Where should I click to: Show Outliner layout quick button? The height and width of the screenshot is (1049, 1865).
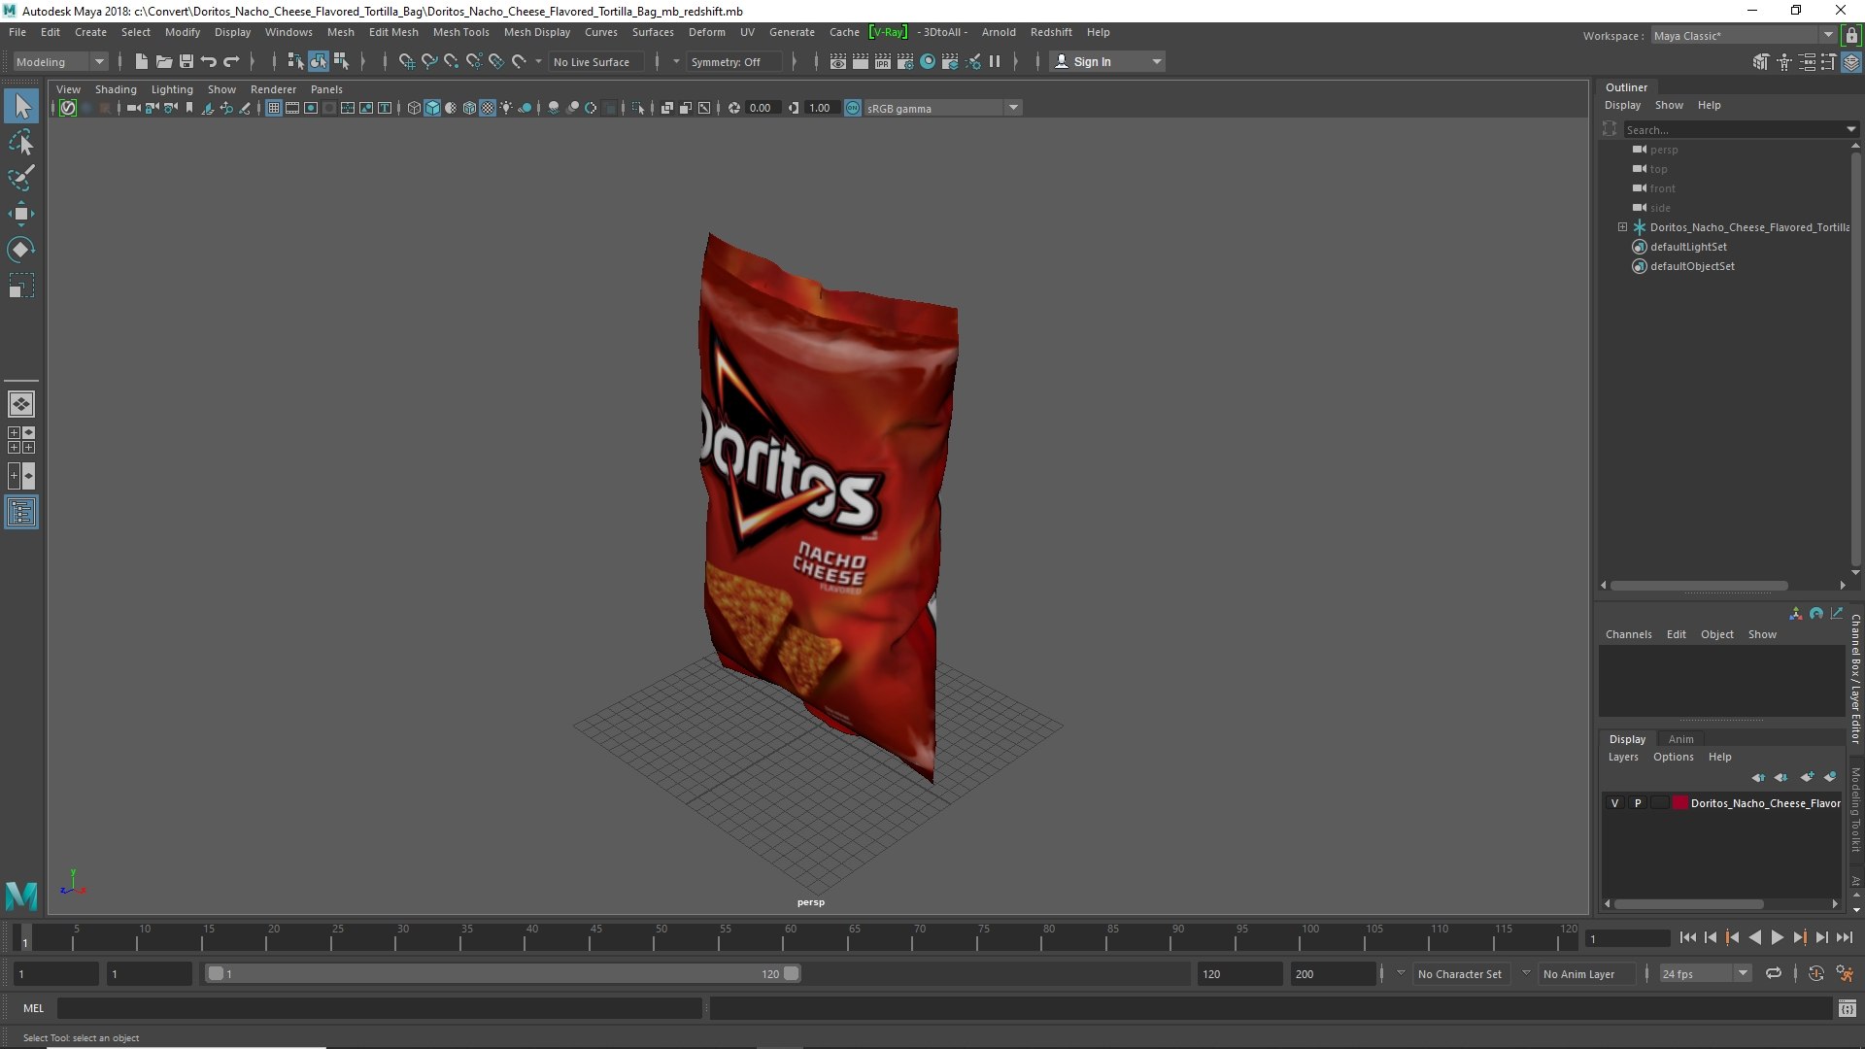[21, 512]
